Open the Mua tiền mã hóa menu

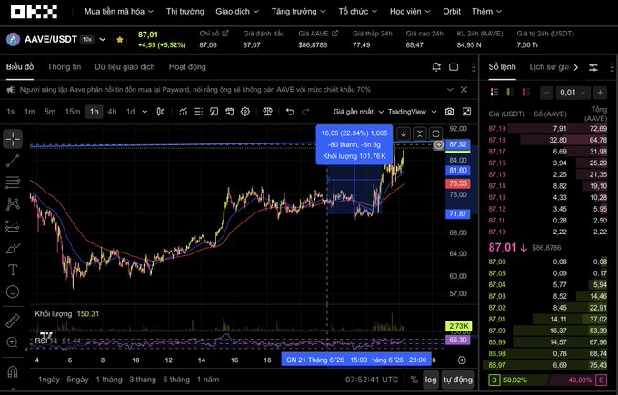(x=119, y=12)
